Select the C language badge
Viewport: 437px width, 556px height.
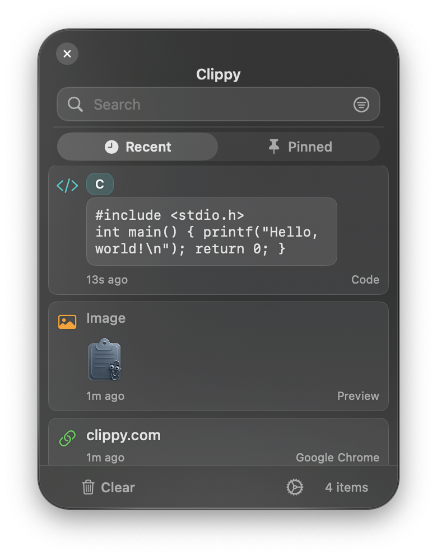click(x=100, y=183)
